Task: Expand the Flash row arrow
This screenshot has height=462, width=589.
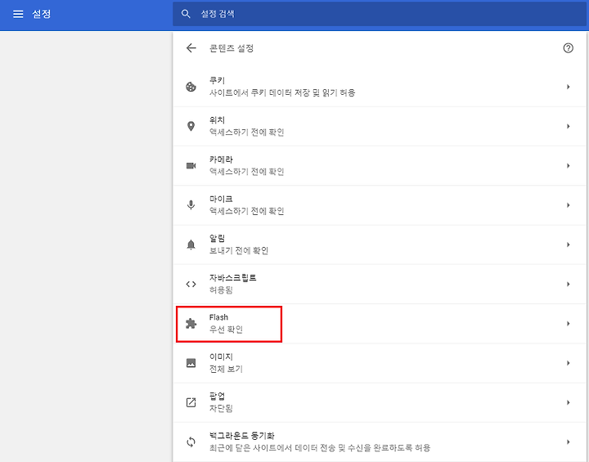Action: tap(568, 324)
